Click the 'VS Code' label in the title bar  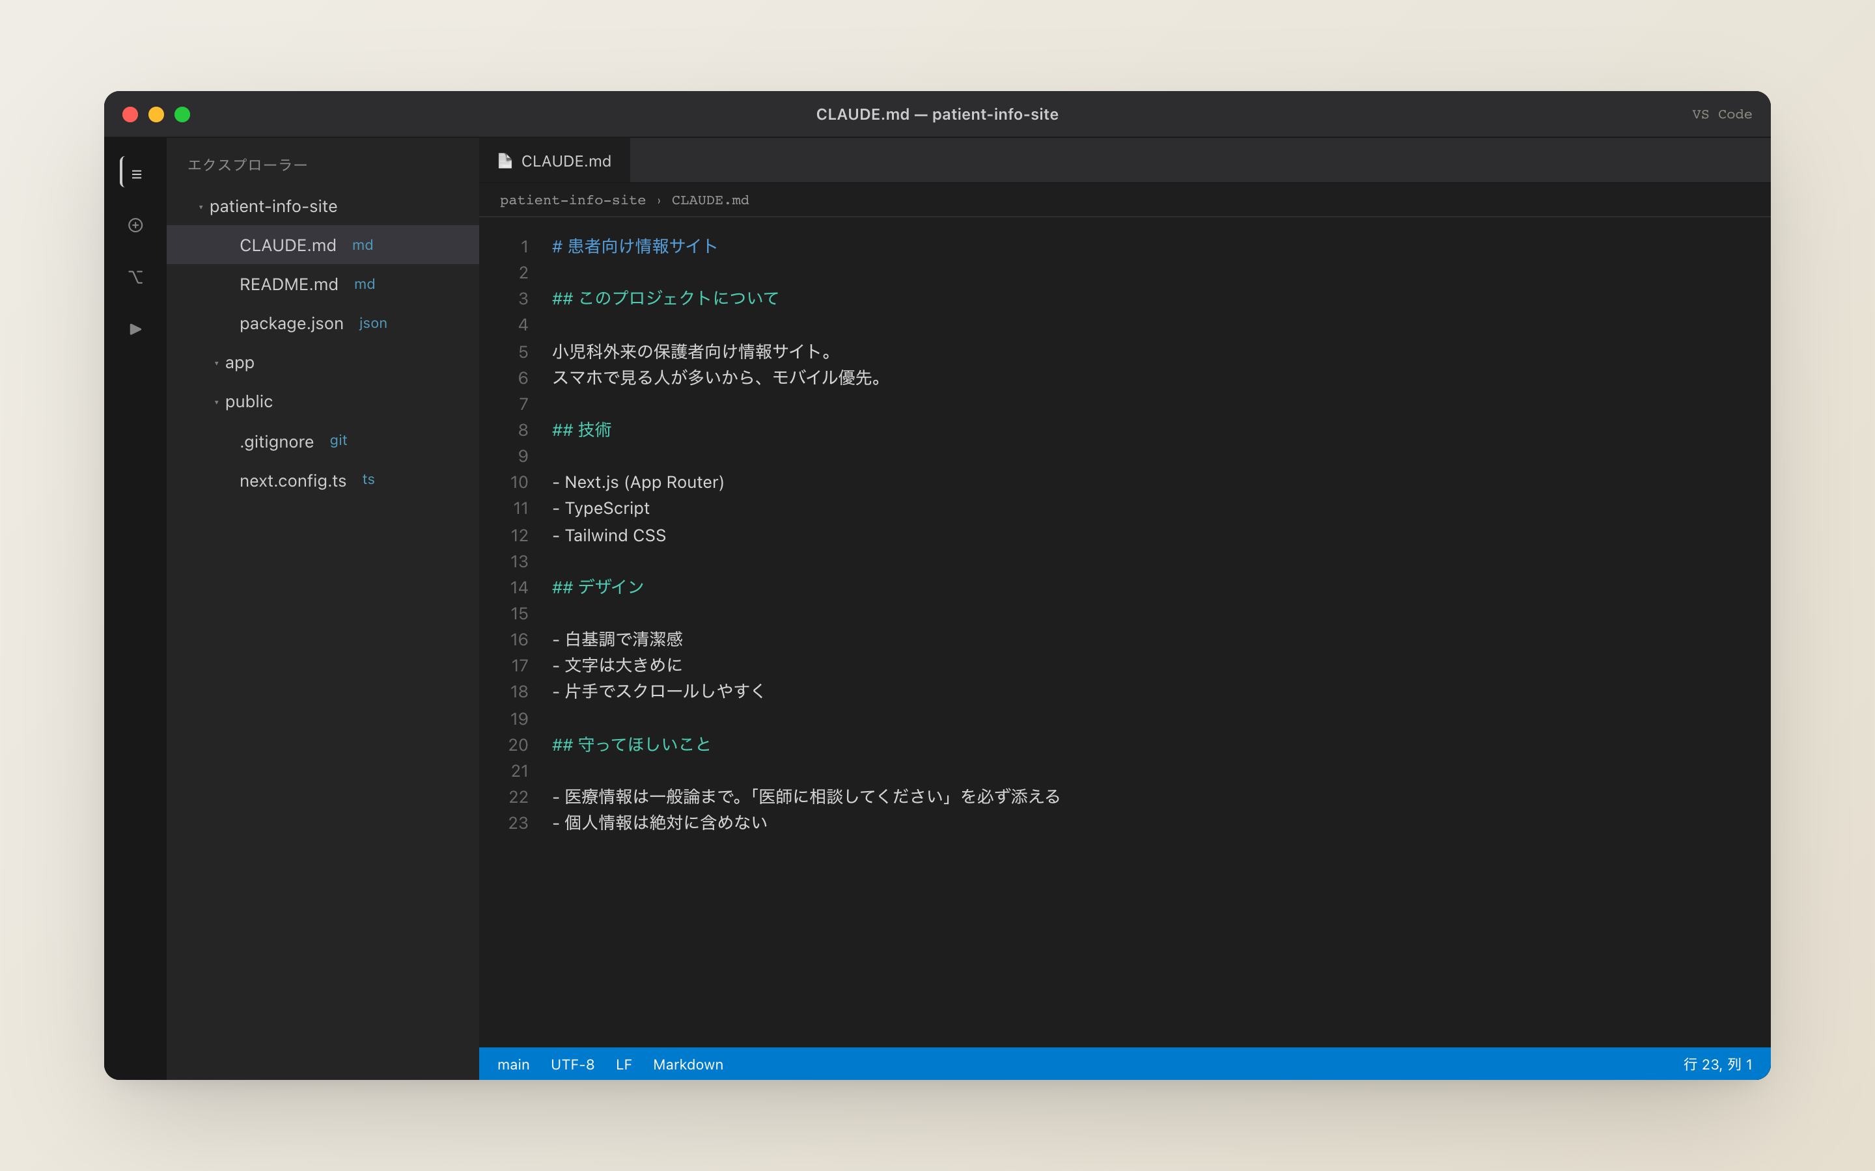pos(1721,114)
